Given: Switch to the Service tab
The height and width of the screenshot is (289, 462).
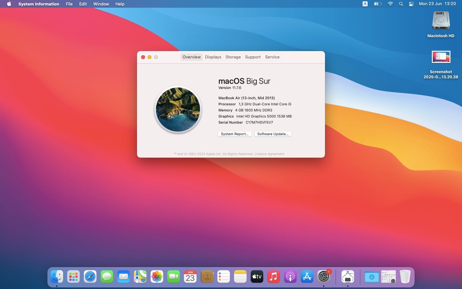Looking at the screenshot, I should tap(272, 57).
